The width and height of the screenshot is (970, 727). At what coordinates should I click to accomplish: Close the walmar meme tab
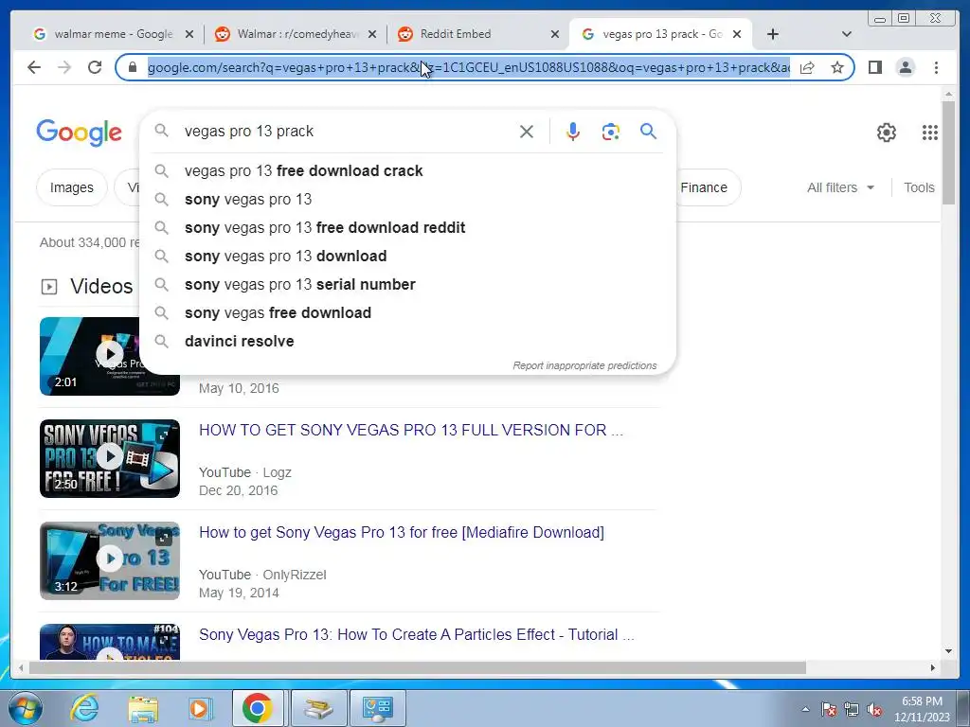click(x=189, y=35)
